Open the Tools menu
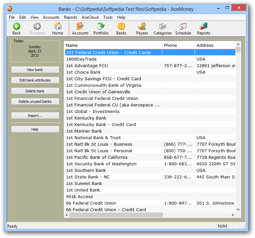The width and height of the screenshot is (255, 238). click(x=108, y=17)
